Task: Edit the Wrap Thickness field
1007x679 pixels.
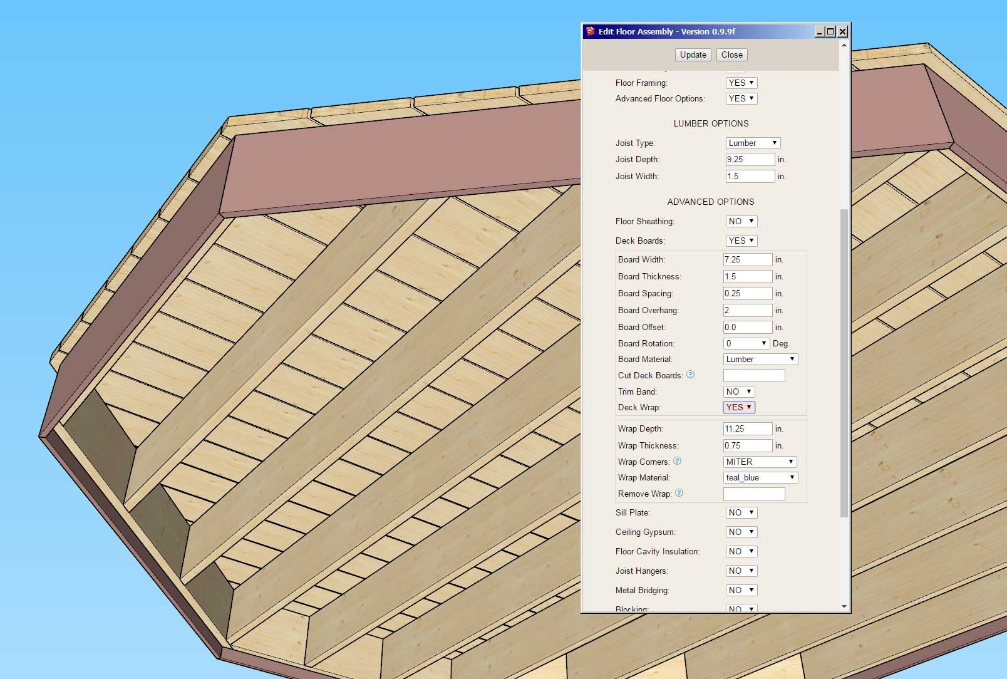Action: [748, 445]
